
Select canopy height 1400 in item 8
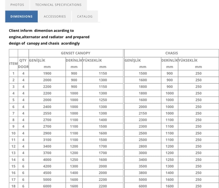(103, 120)
